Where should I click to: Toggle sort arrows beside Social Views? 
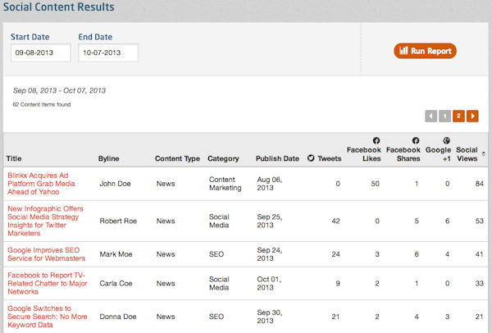(483, 154)
